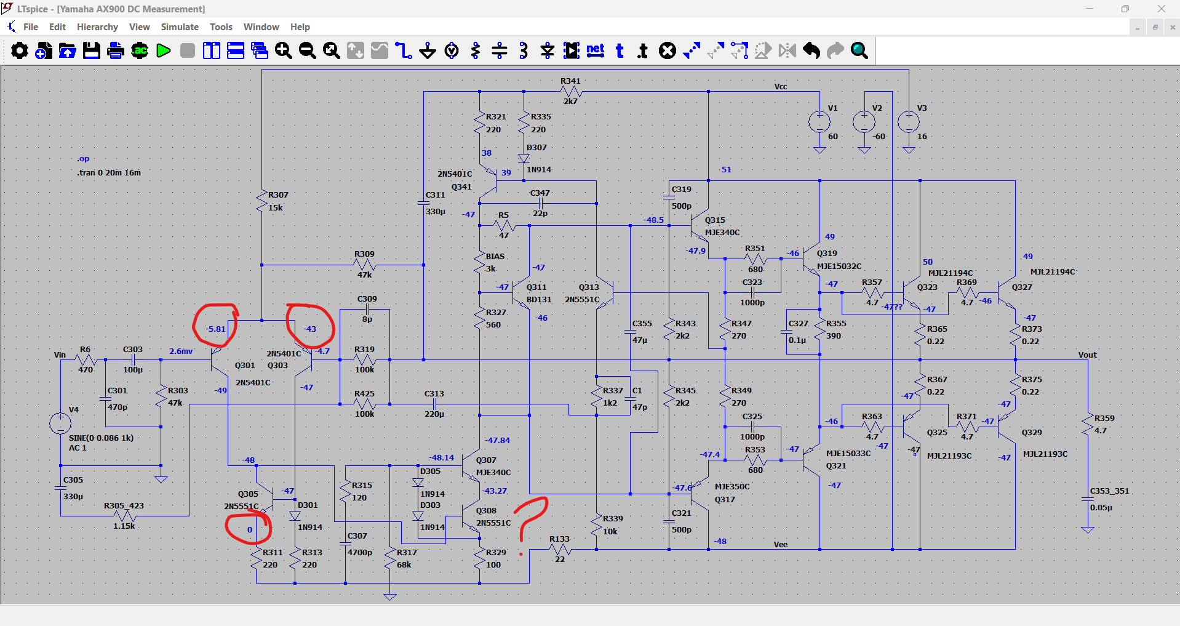Open the control panel gear icon
1180x626 pixels.
click(20, 50)
